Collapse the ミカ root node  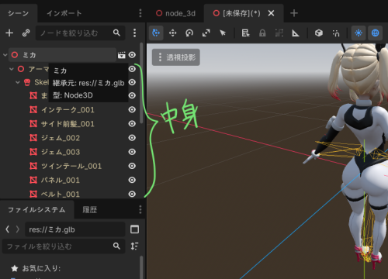click(5, 55)
